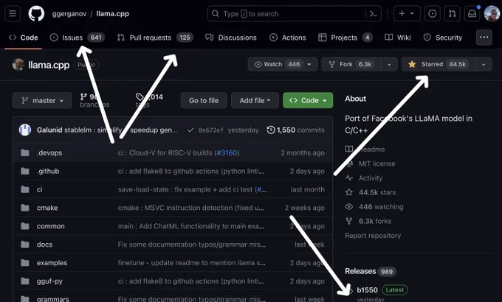Image resolution: width=502 pixels, height=302 pixels.
Task: Click the Report repository link
Action: pyautogui.click(x=373, y=236)
